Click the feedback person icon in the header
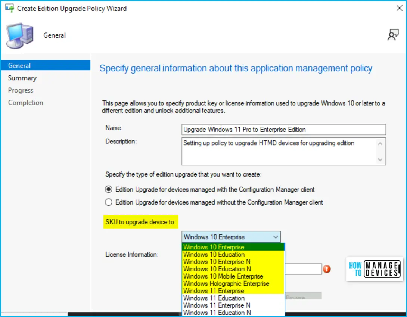 pos(393,35)
